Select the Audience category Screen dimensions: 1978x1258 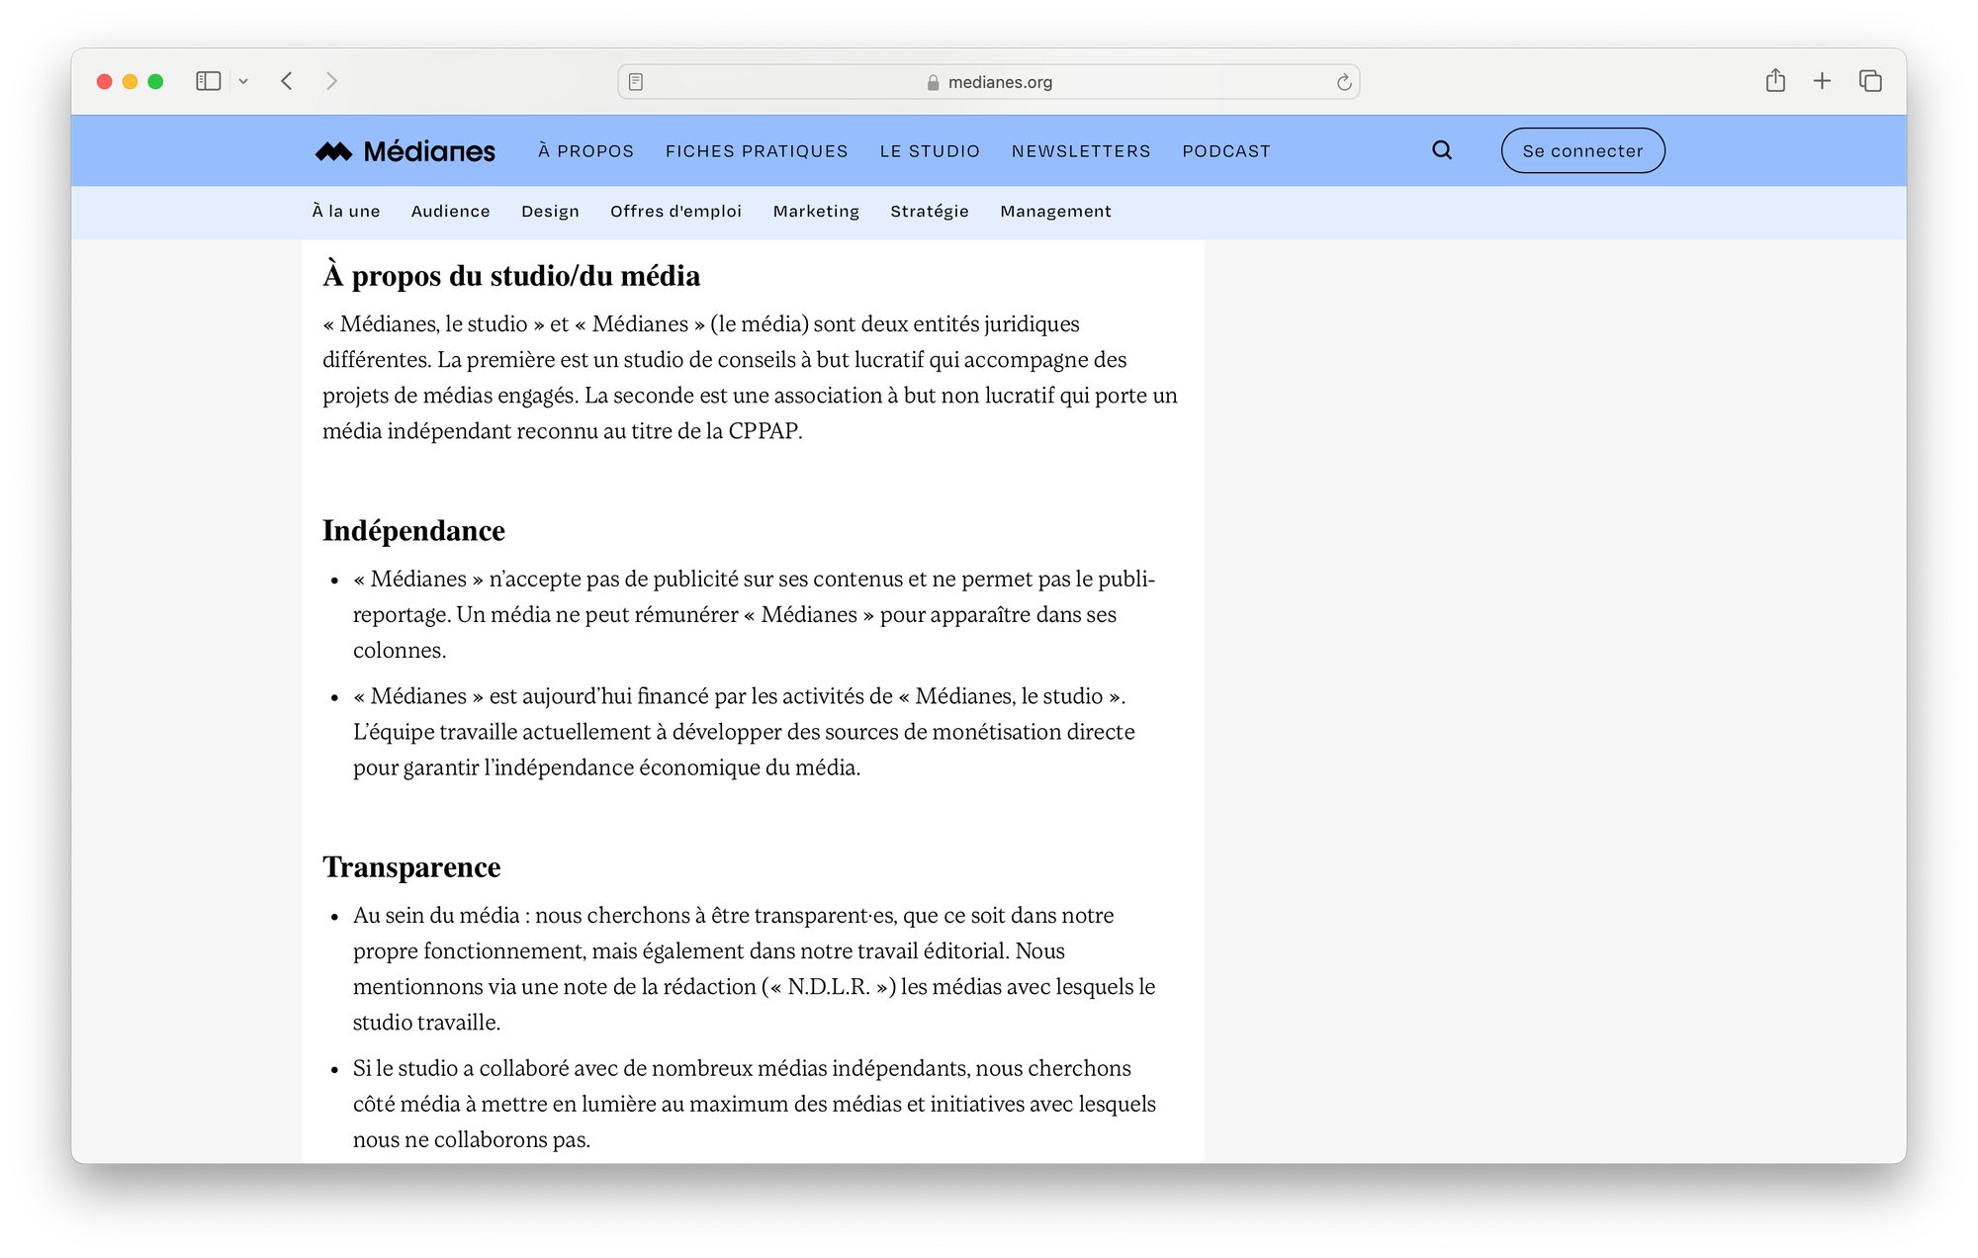click(x=450, y=212)
